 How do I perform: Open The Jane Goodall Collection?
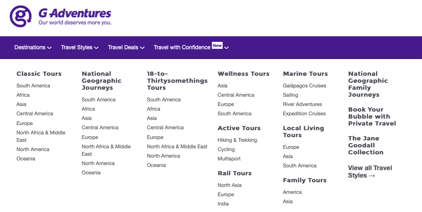(x=366, y=145)
